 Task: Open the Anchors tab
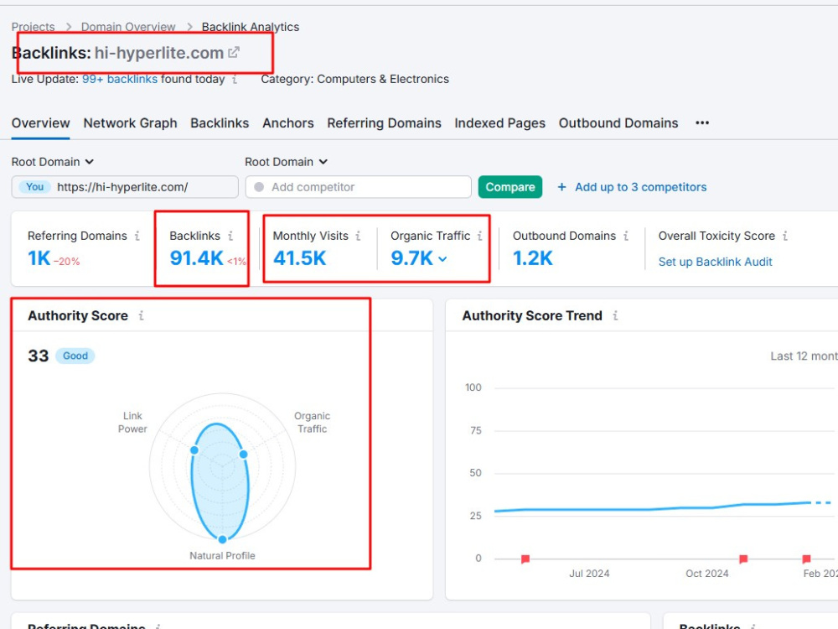tap(288, 123)
